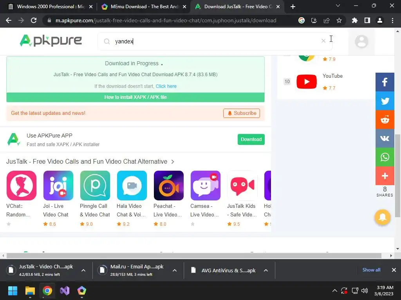Open a new browser tab
The width and height of the screenshot is (401, 300).
coord(293,7)
